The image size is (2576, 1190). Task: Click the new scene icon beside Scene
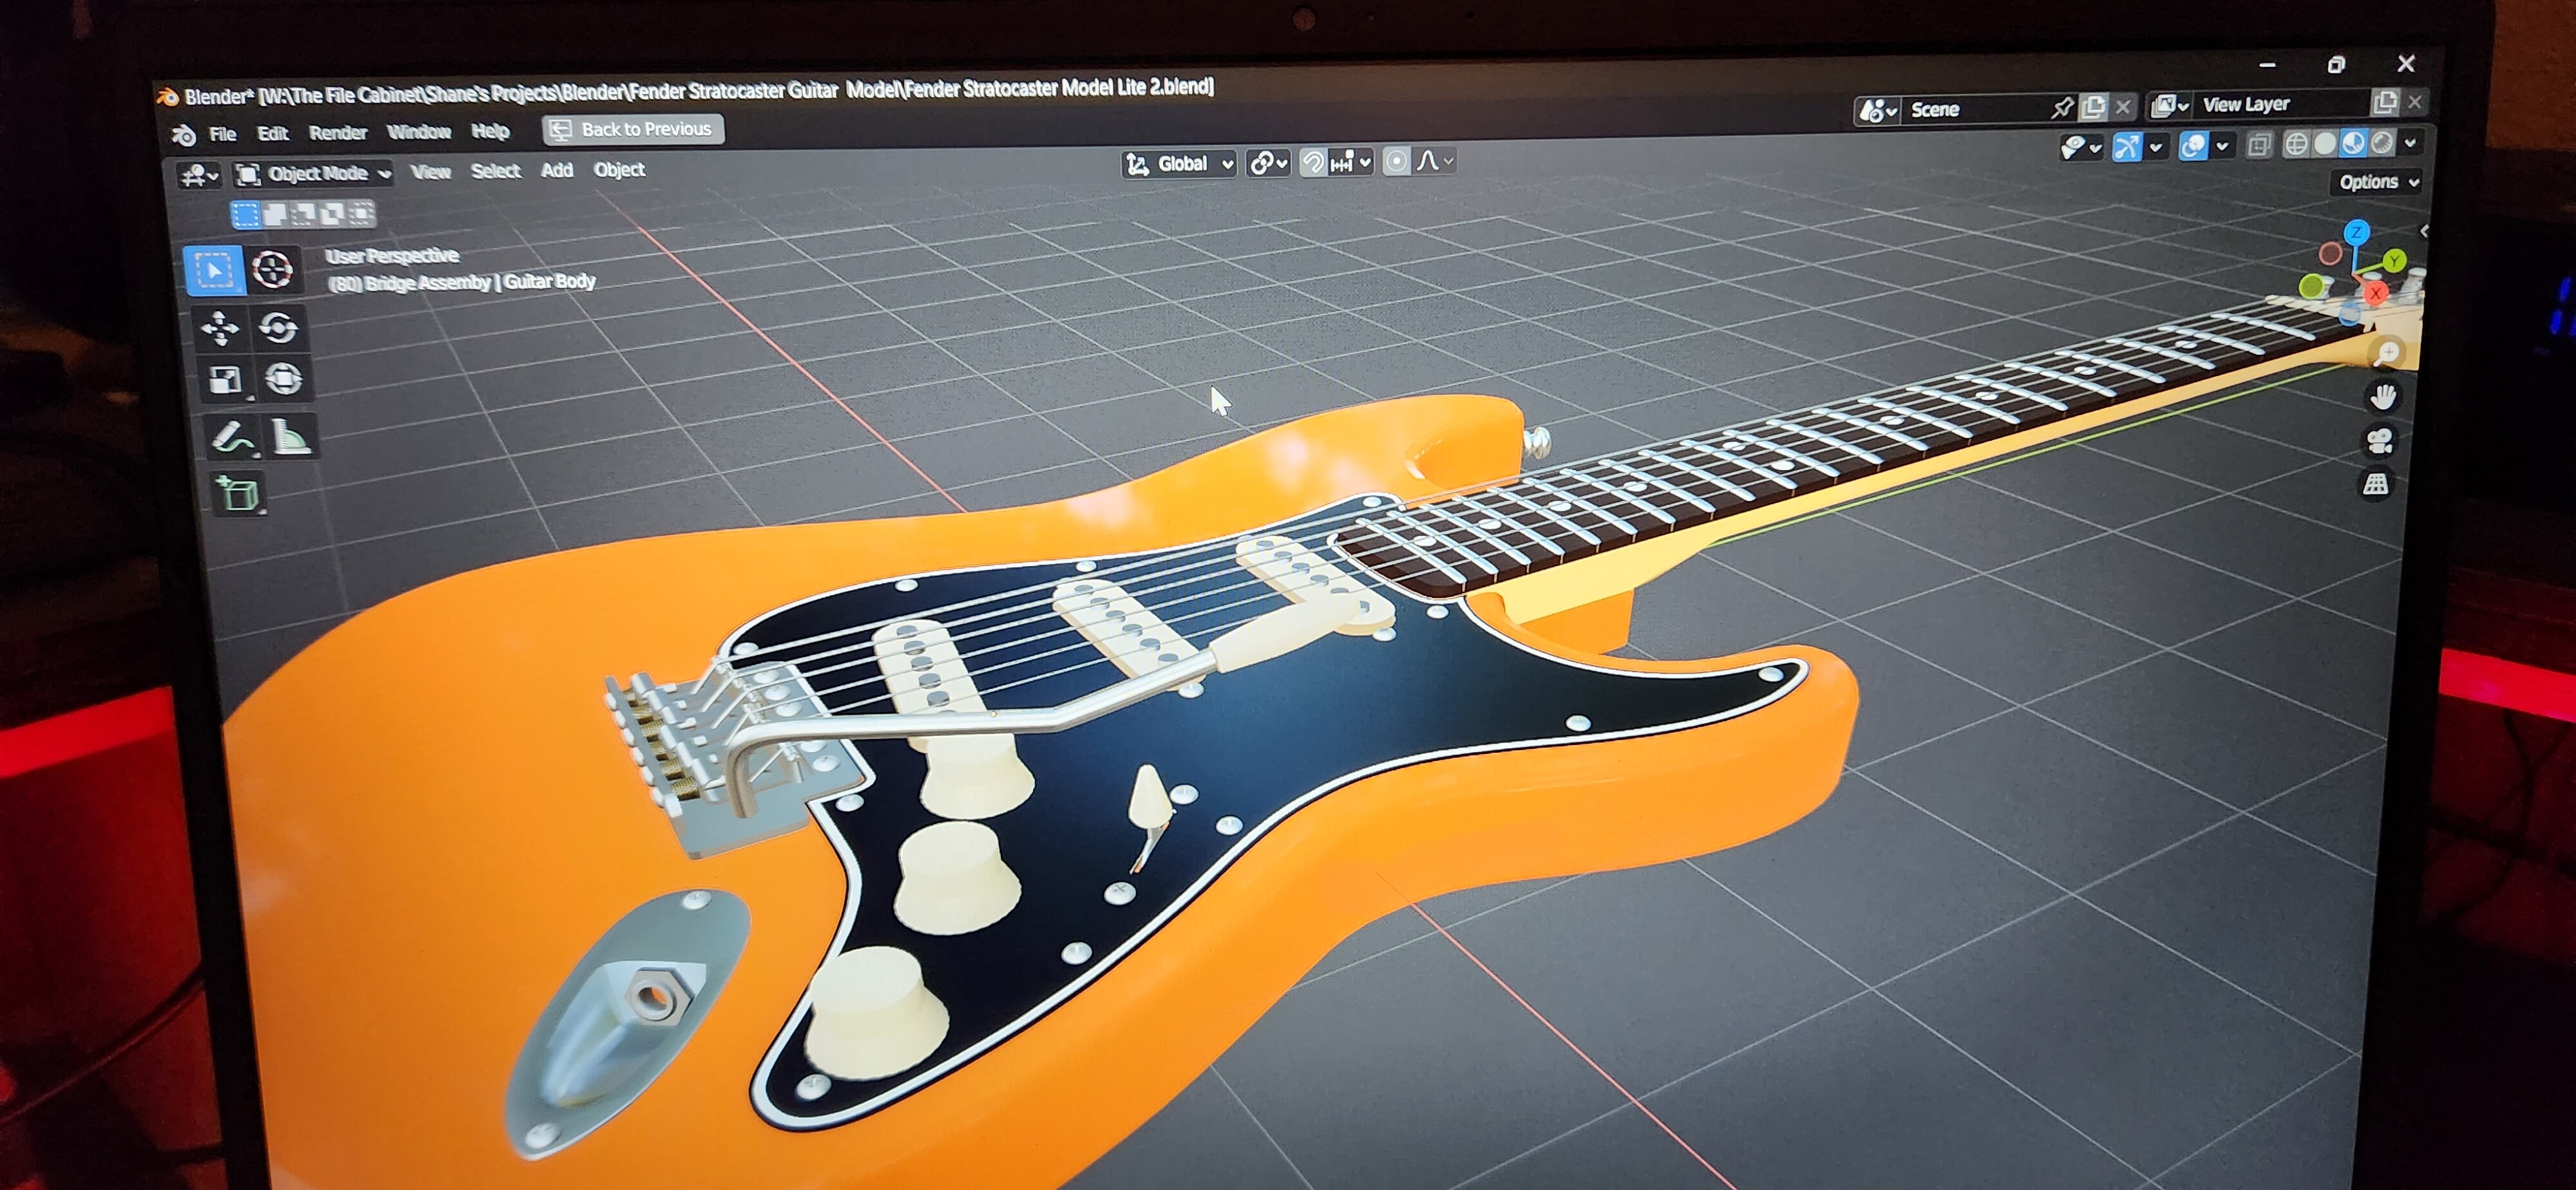coord(2093,106)
